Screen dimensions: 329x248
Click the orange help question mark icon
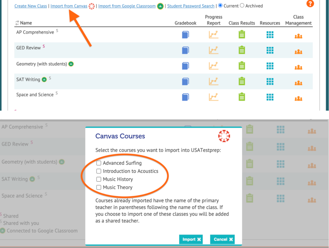click(310, 3)
